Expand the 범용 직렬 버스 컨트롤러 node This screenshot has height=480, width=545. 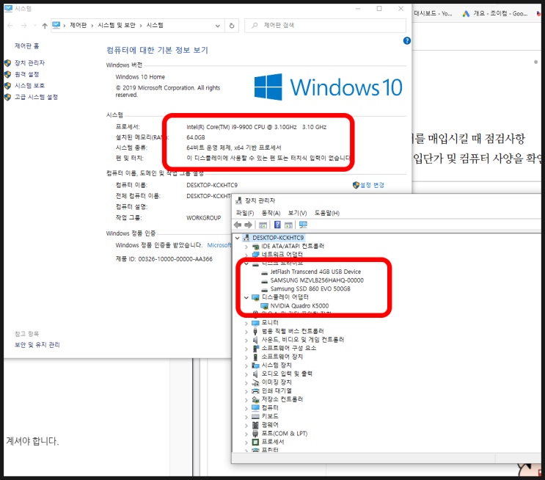[246, 332]
